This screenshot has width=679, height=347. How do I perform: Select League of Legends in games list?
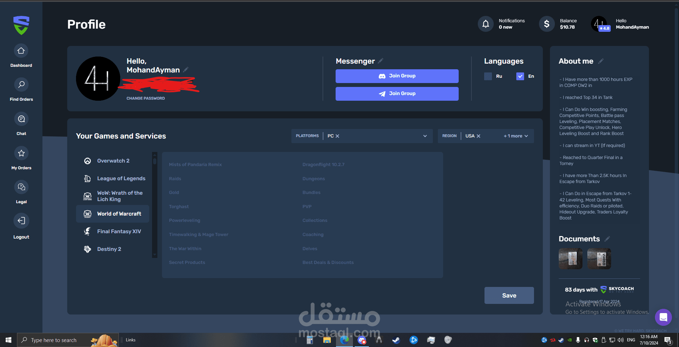[x=113, y=178]
